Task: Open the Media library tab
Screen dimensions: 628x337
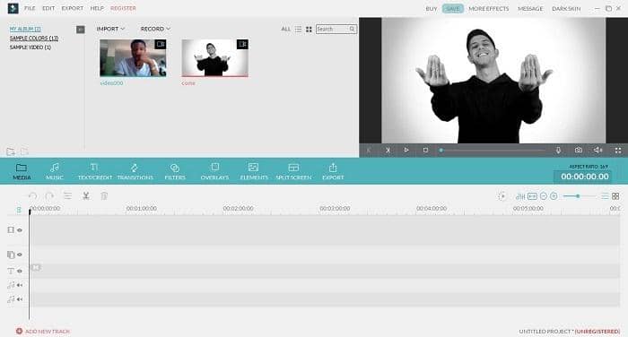Action: (22, 171)
